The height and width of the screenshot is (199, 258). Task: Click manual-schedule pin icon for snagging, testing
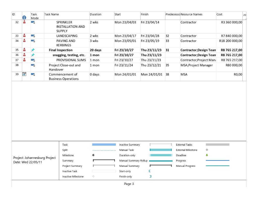pos(33,55)
